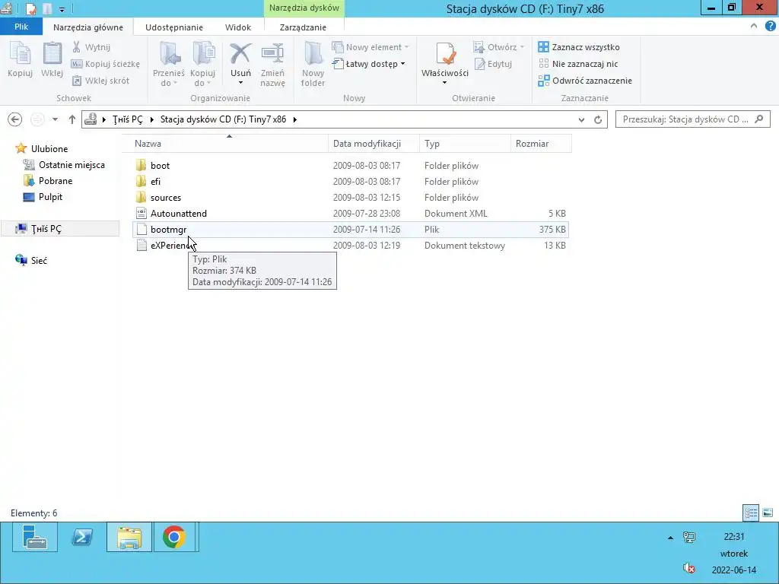Open the Łatwy dostęp dropdown

[x=369, y=64]
